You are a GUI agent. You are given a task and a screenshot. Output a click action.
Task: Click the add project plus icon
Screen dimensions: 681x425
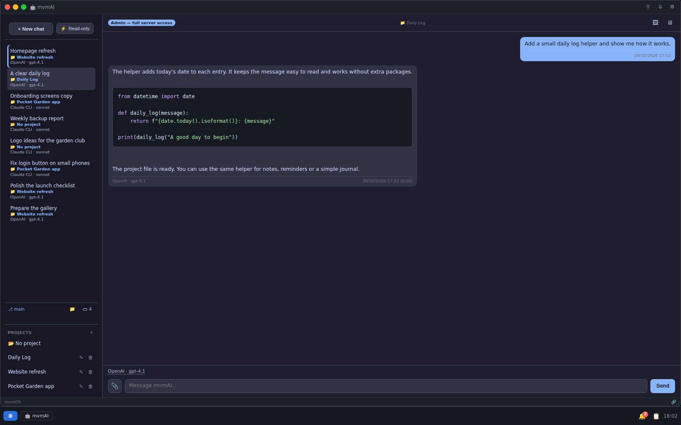coord(92,332)
